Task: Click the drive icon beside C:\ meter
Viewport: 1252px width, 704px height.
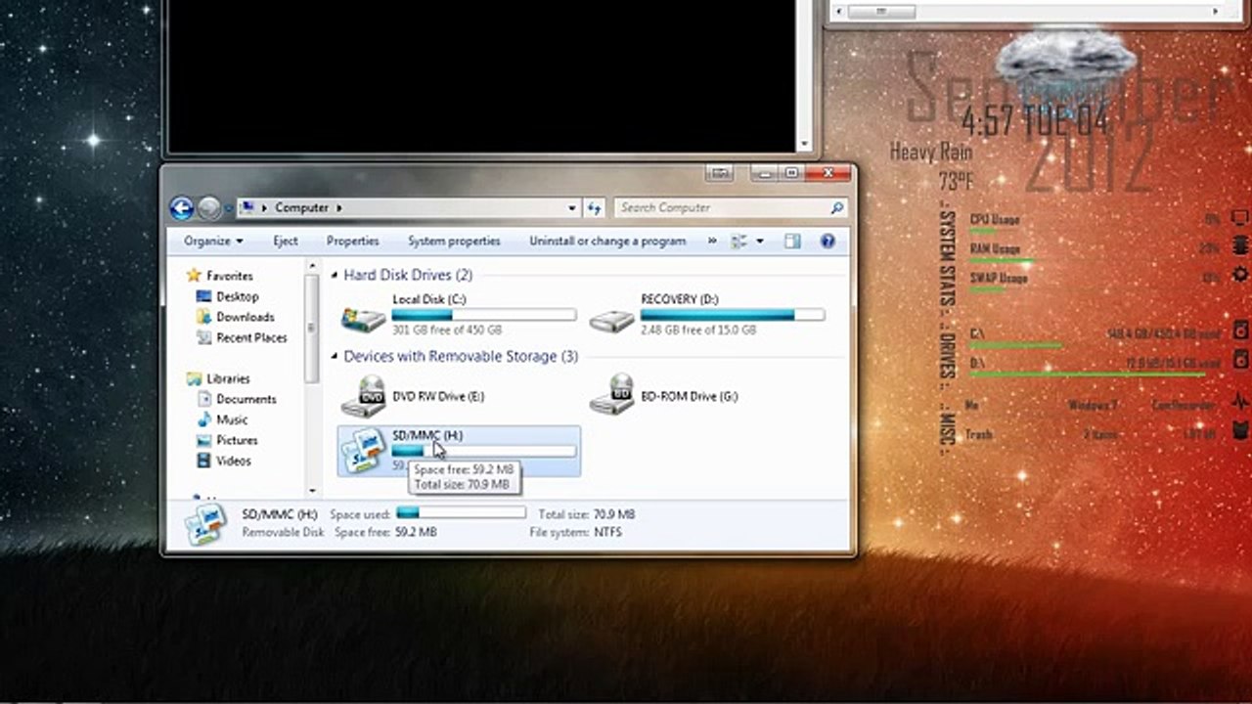Action: click(1240, 330)
